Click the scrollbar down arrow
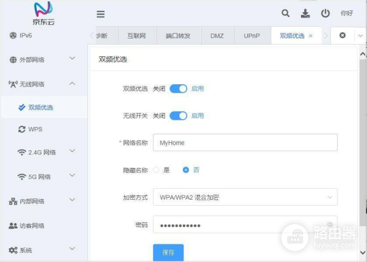Screen dimensions: 367x262 363,253
